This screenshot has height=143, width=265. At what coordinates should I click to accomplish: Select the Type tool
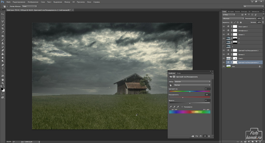3,69
